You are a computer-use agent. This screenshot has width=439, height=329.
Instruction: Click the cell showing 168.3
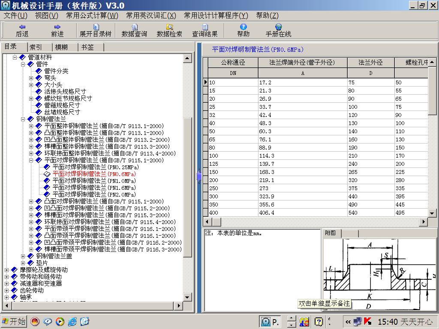302,172
